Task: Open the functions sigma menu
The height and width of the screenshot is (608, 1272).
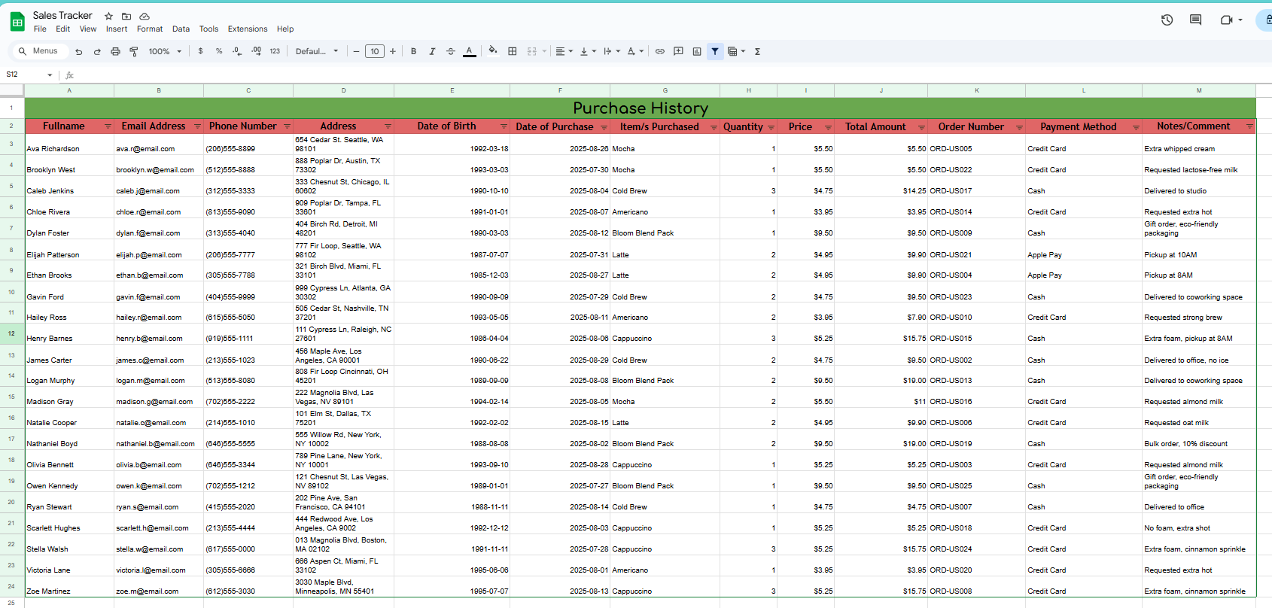Action: click(757, 51)
